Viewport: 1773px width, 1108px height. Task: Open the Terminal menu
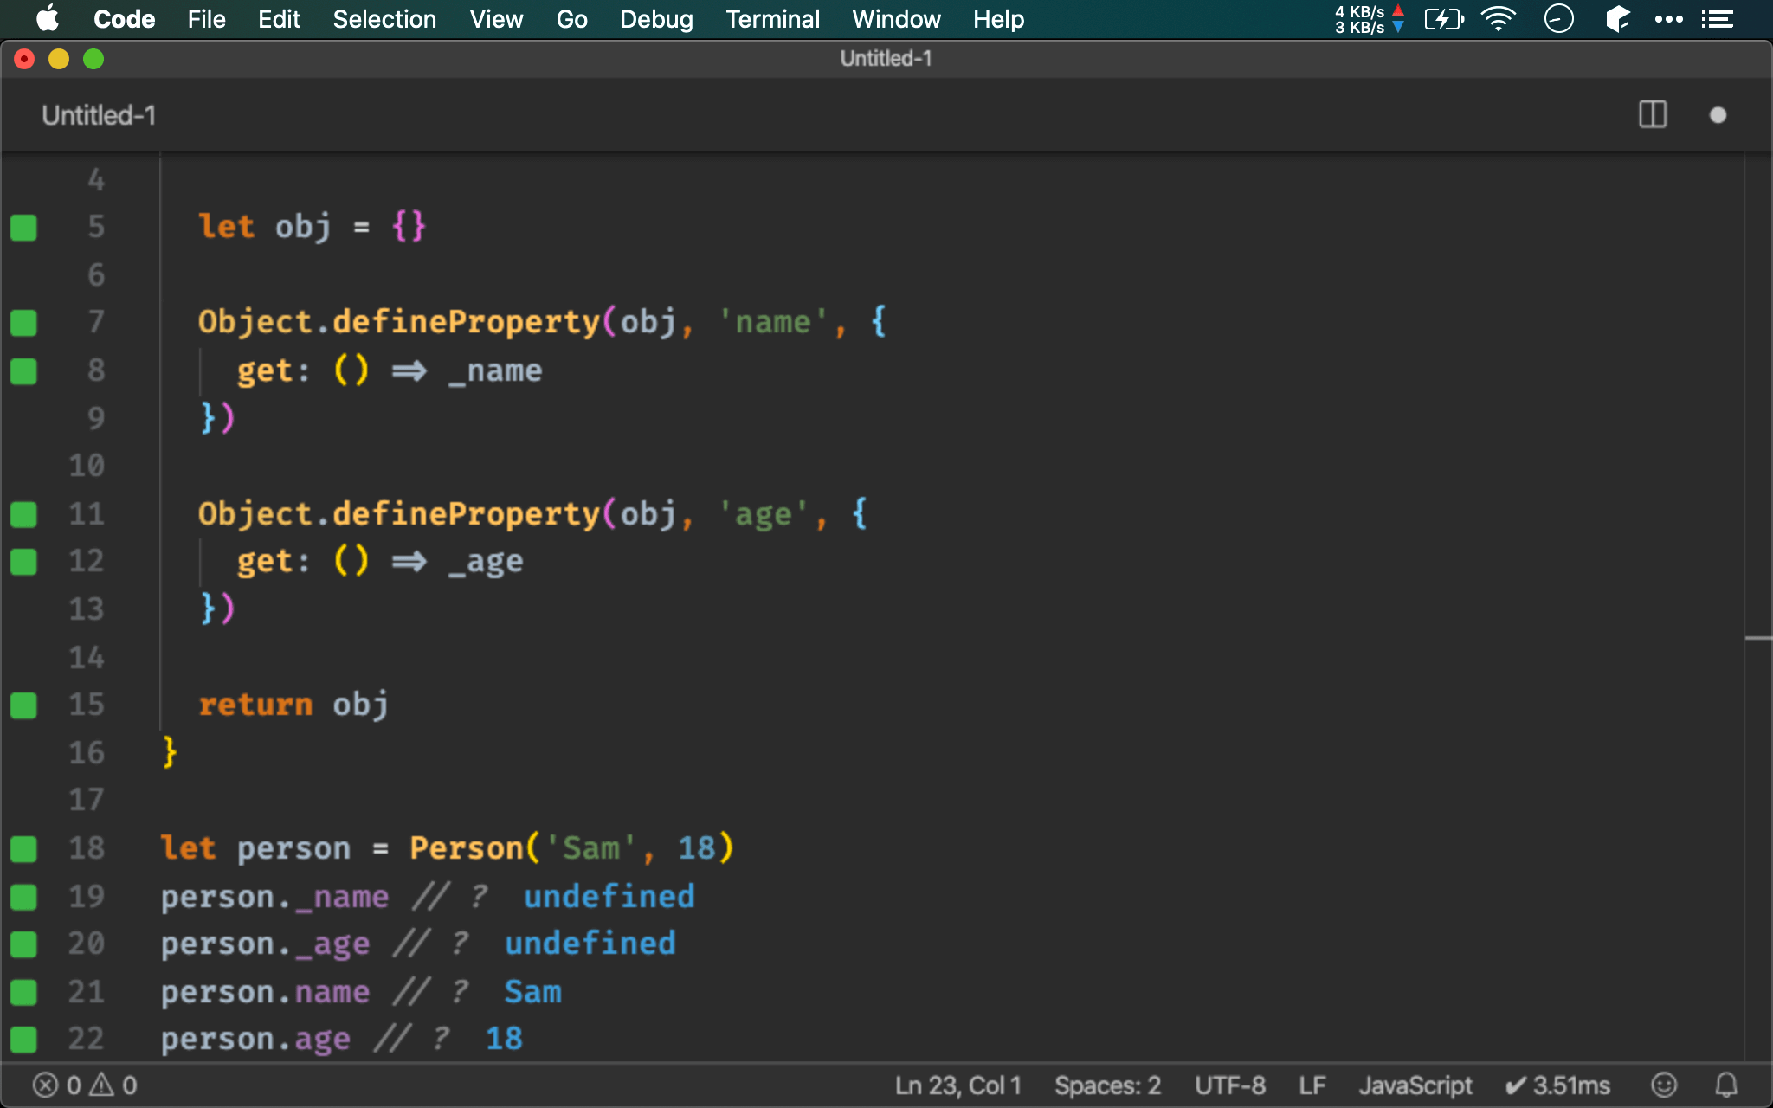772,19
